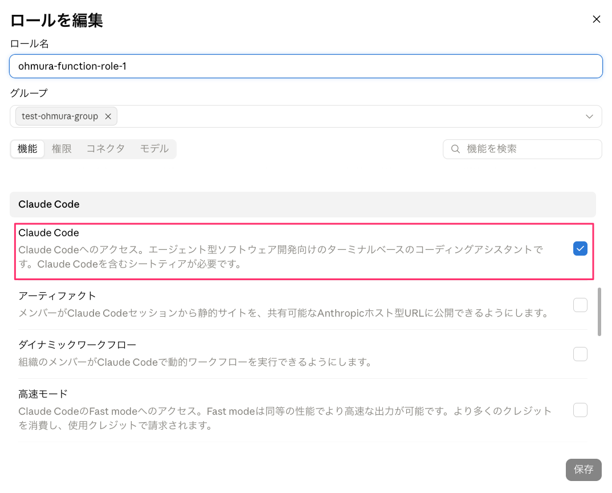This screenshot has width=612, height=493.
Task: Switch to the コネクタ tab
Action: pyautogui.click(x=105, y=149)
